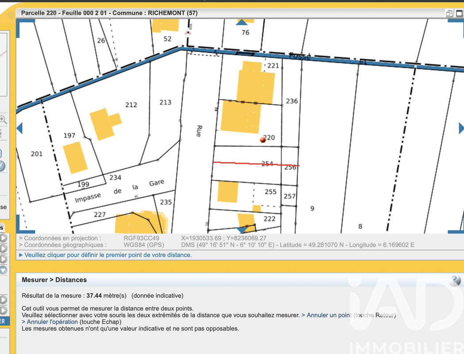Image resolution: width=464 pixels, height=354 pixels.
Task: Pan the map left with the left arrow
Action: click(19, 128)
